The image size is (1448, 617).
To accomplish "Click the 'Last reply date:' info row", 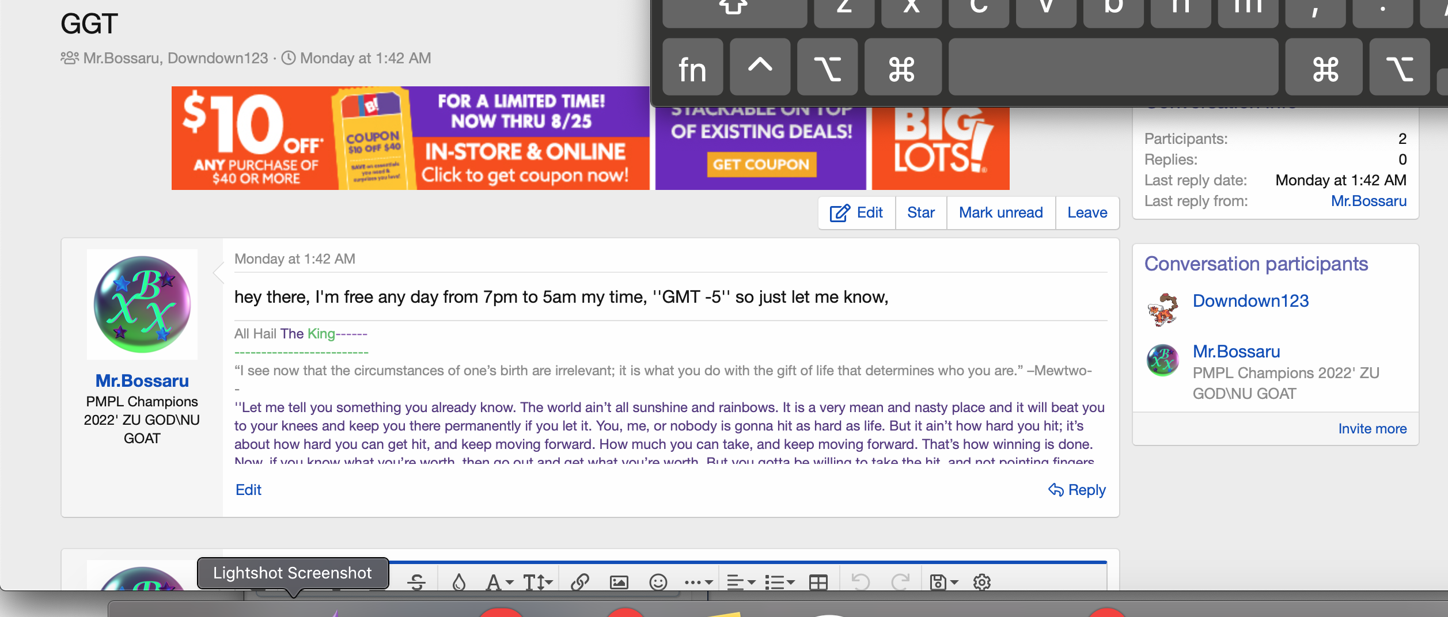I will click(1275, 180).
